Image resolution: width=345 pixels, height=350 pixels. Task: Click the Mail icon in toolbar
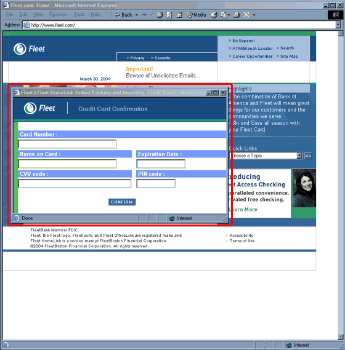pos(224,15)
